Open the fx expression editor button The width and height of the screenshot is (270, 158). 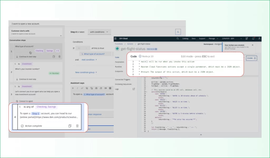178,32
